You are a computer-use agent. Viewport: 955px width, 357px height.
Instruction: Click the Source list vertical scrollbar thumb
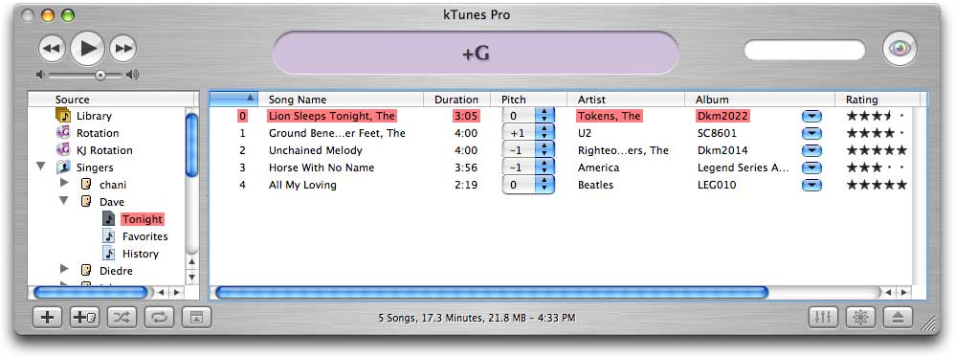pos(191,145)
